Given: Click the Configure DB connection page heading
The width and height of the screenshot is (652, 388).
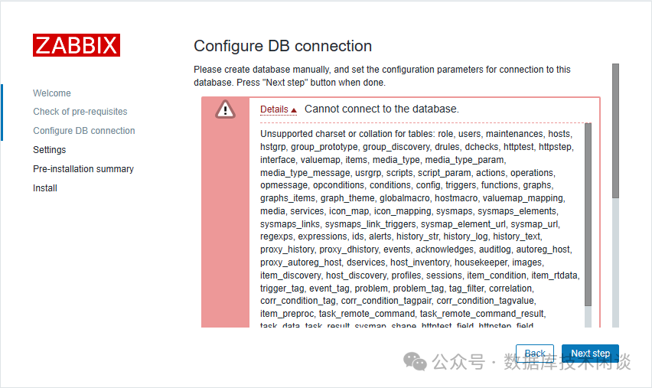Looking at the screenshot, I should 283,46.
